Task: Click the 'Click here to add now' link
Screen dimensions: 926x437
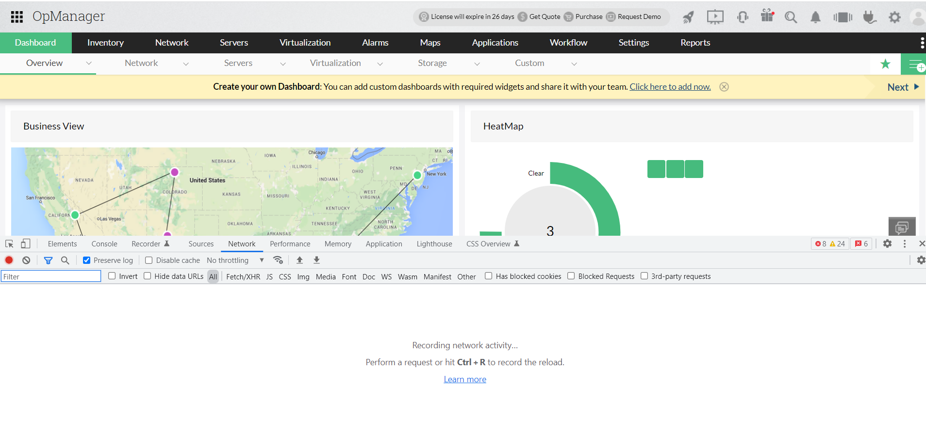Action: click(x=670, y=87)
